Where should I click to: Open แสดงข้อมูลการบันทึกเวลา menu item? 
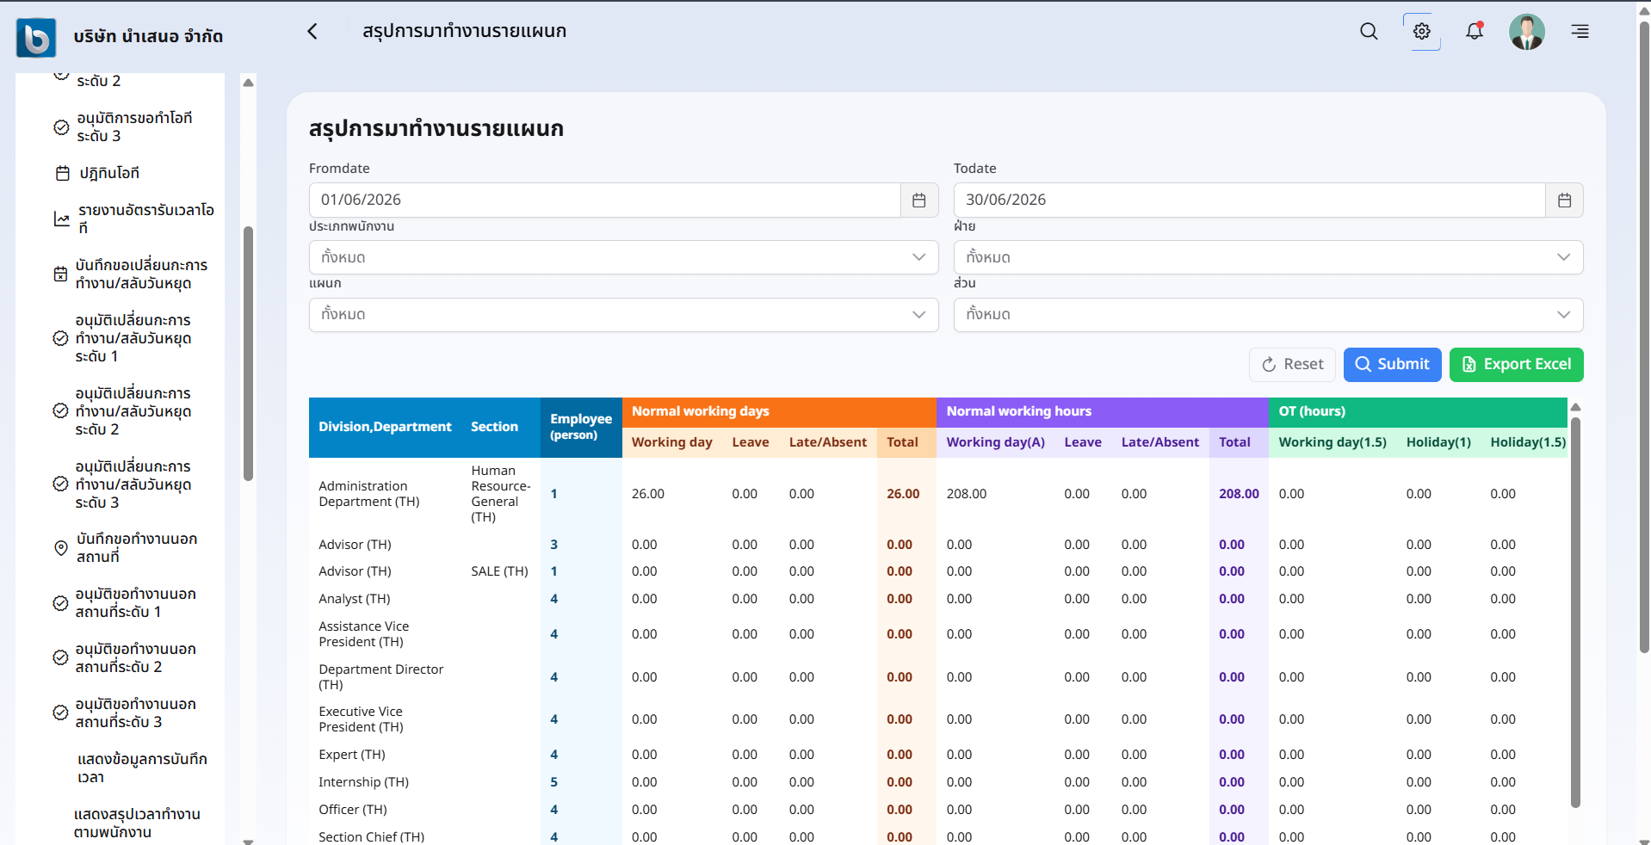142,768
